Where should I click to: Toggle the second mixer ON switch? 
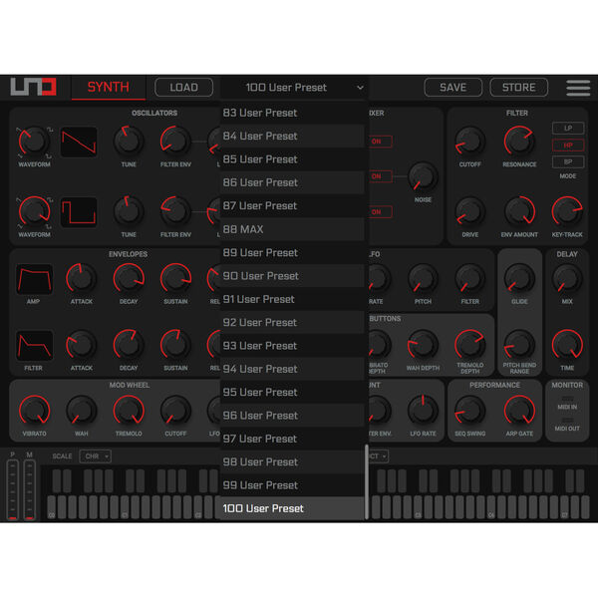[x=380, y=176]
